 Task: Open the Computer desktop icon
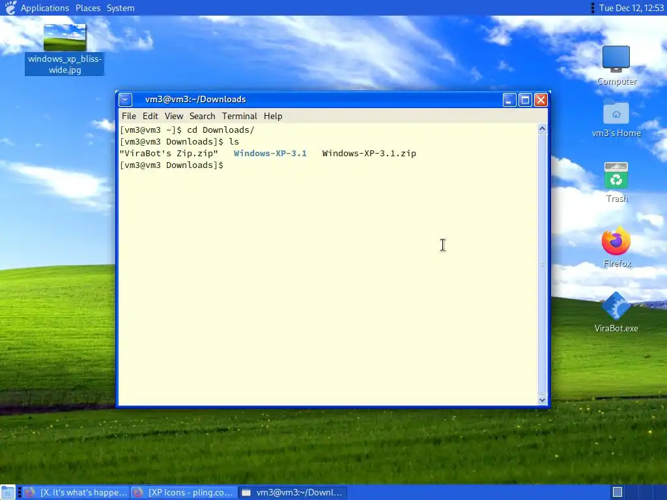(x=616, y=66)
